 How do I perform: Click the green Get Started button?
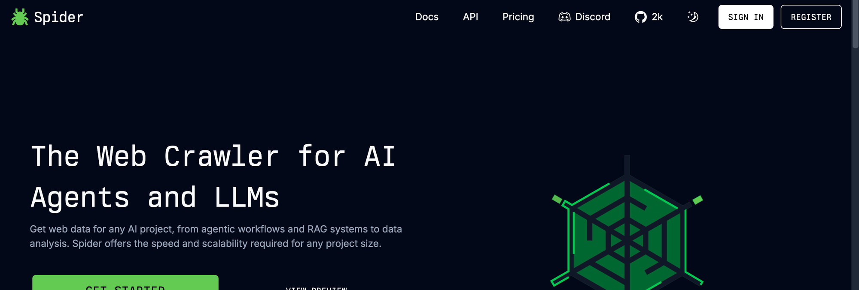pos(125,284)
